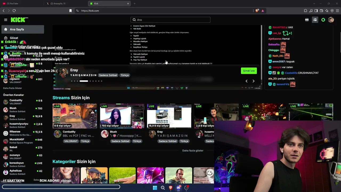341x192 pixels.
Task: Open the music note media control icon
Action: [x=311, y=11]
